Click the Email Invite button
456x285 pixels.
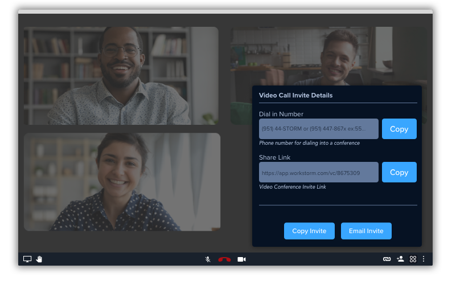tap(366, 231)
